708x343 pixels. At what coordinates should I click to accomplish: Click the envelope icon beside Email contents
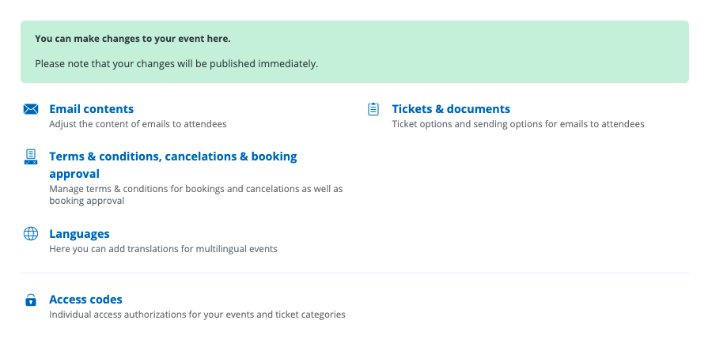[31, 109]
